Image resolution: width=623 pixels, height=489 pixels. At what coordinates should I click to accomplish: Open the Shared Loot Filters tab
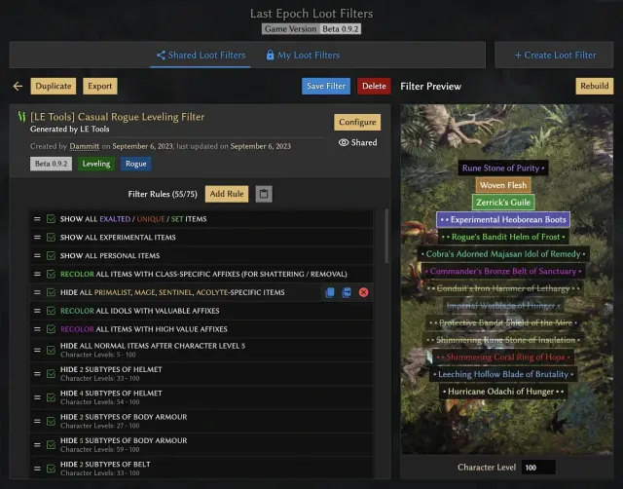[201, 55]
